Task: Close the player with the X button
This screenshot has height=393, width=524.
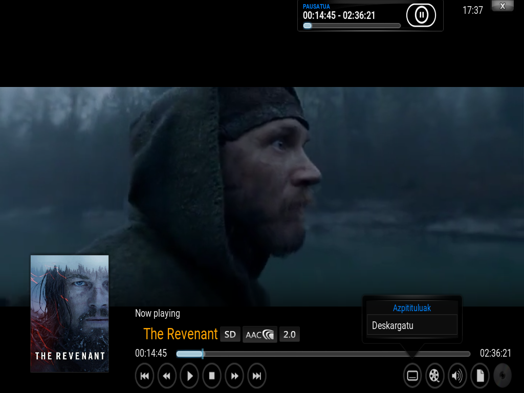Action: (502, 6)
